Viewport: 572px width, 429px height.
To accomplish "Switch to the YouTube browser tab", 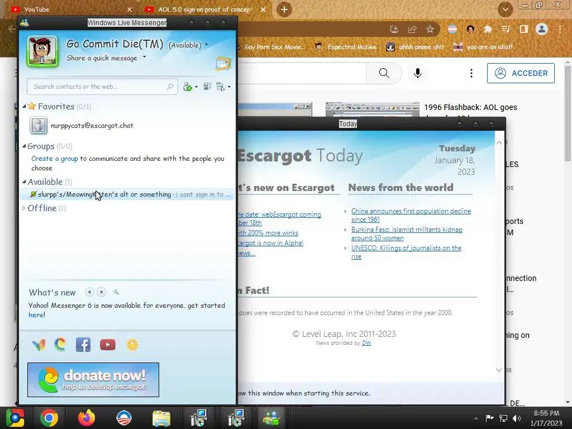I will point(71,9).
